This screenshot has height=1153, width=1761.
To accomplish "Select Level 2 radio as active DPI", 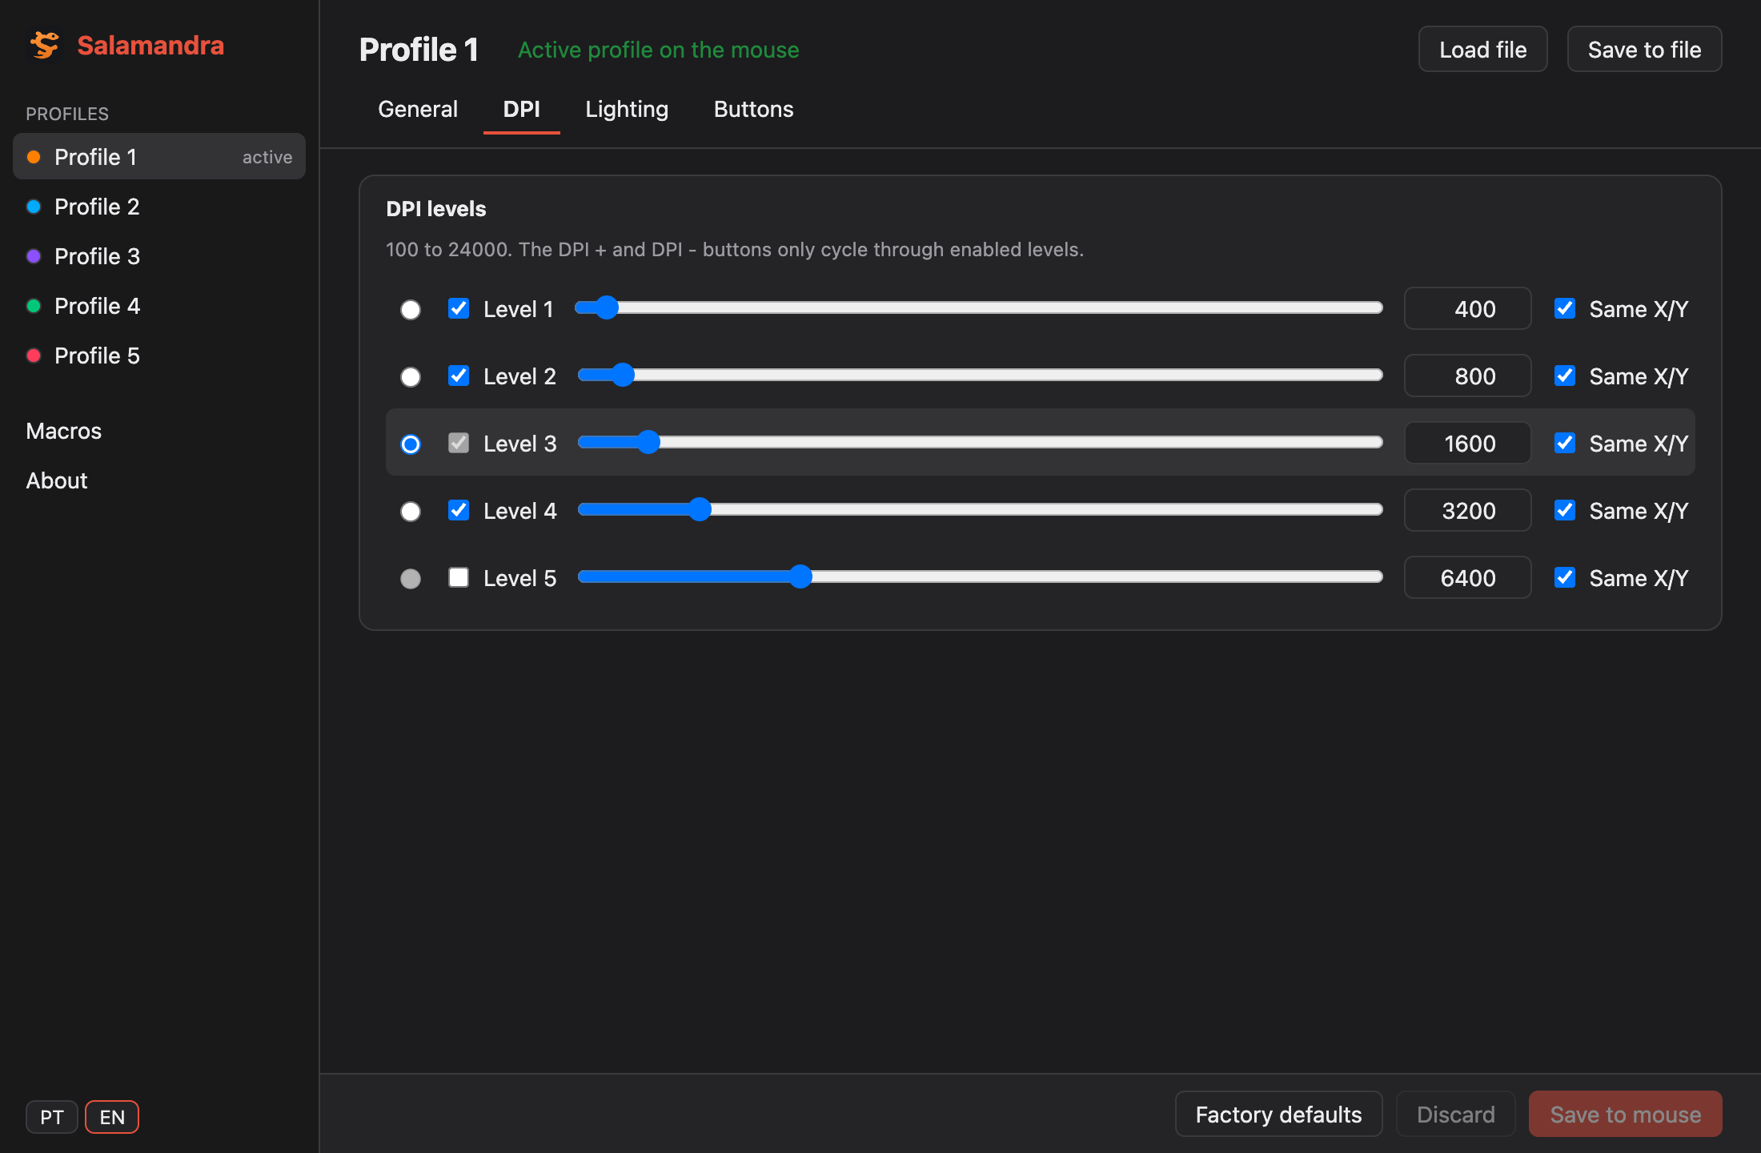I will [411, 376].
